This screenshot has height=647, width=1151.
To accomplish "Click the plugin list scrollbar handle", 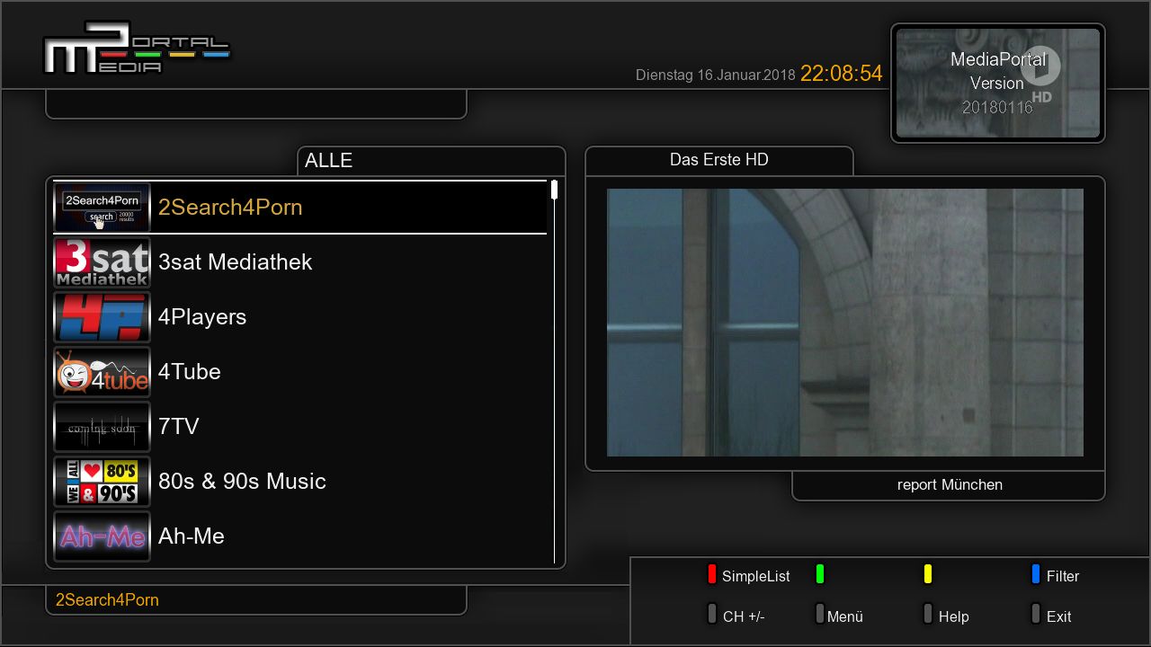I will click(555, 190).
